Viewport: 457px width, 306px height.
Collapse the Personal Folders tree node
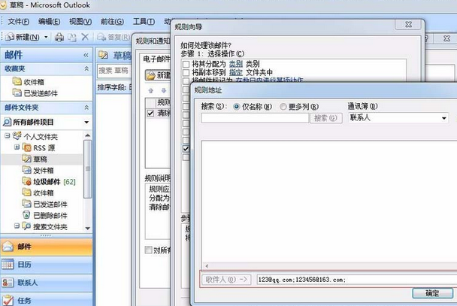pos(7,136)
